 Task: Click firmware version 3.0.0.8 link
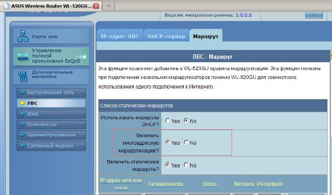click(243, 15)
